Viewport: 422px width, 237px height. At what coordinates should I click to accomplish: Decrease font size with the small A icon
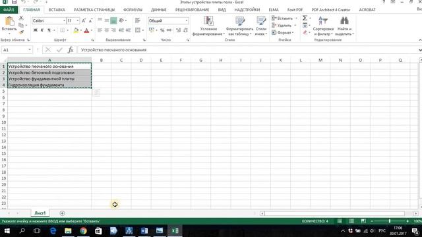pyautogui.click(x=90, y=20)
